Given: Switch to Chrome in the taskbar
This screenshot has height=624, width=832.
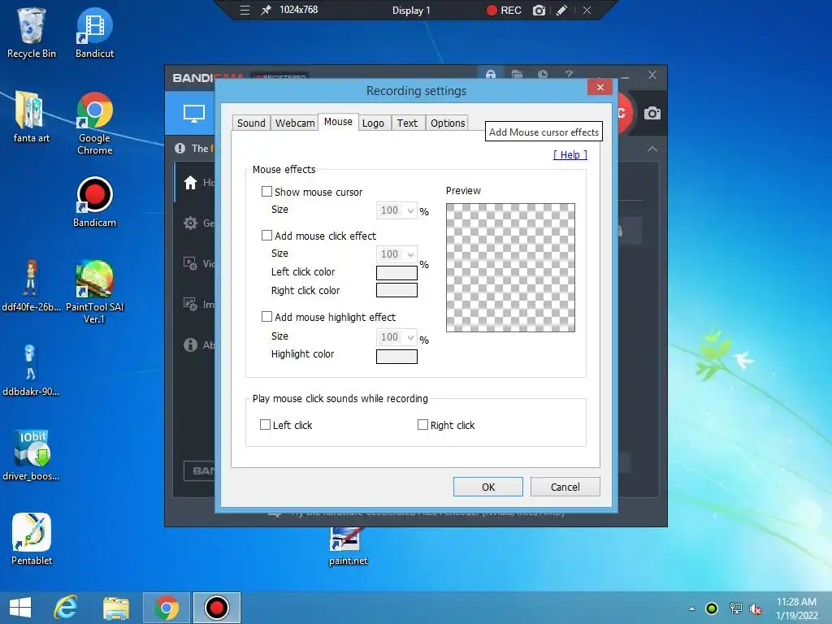Looking at the screenshot, I should pyautogui.click(x=166, y=608).
